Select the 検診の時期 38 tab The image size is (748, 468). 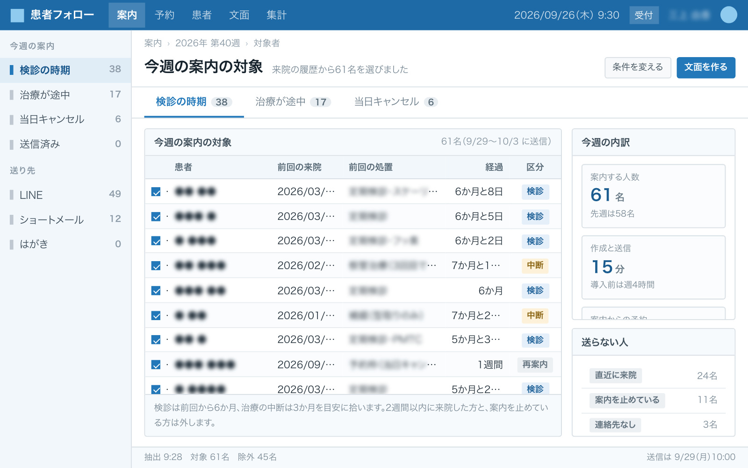(x=194, y=102)
